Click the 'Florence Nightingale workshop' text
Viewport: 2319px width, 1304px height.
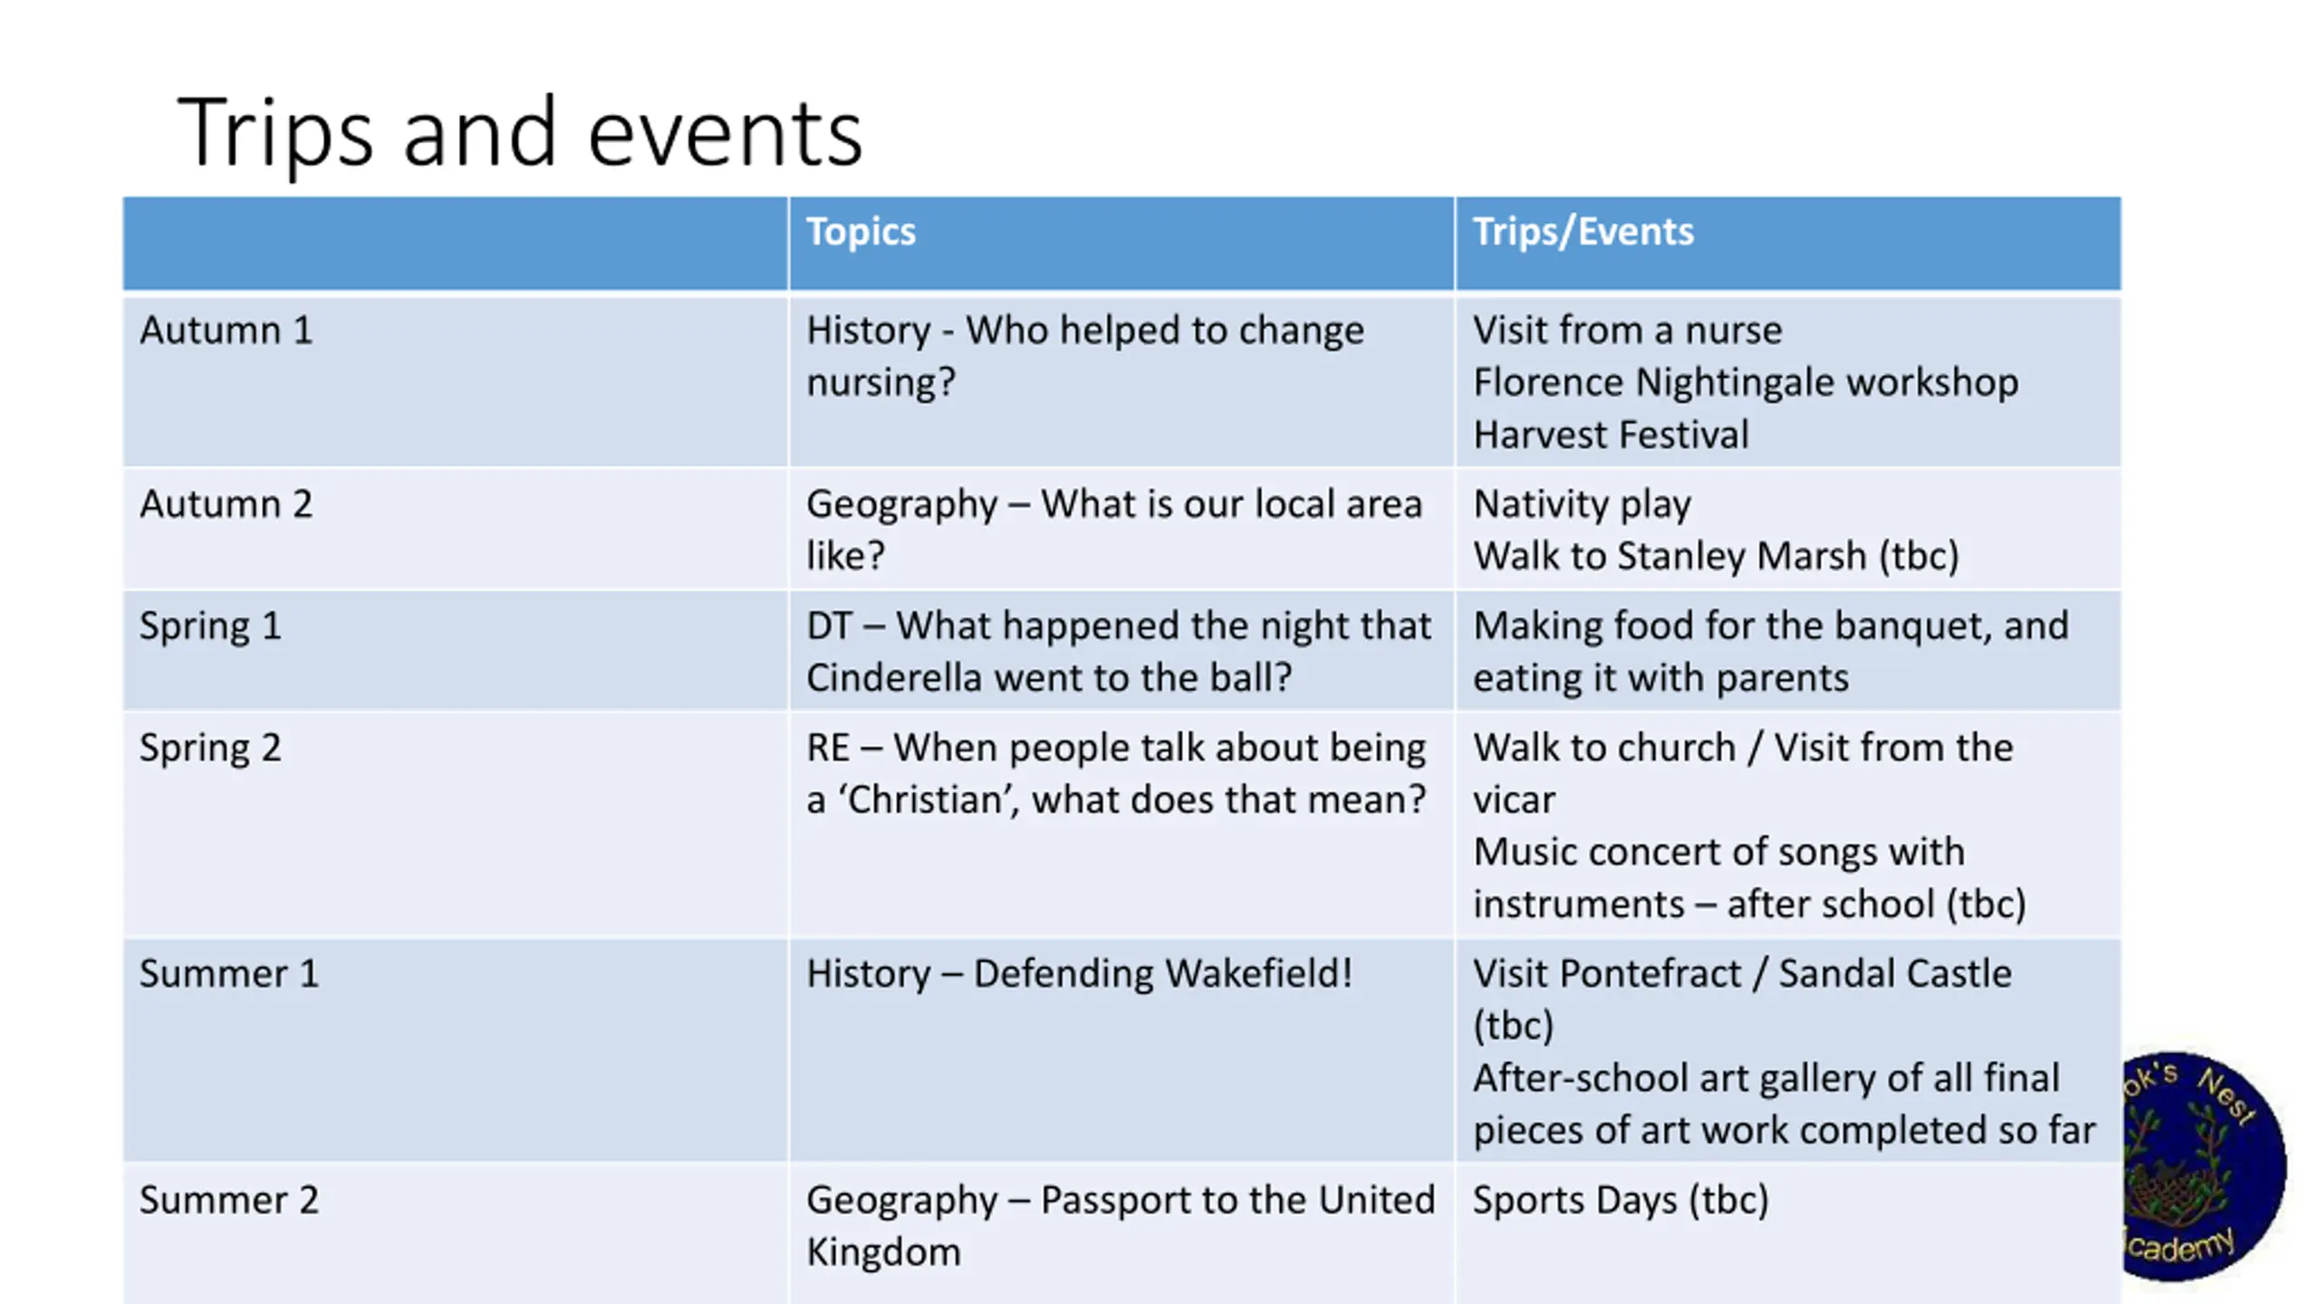coord(1745,383)
